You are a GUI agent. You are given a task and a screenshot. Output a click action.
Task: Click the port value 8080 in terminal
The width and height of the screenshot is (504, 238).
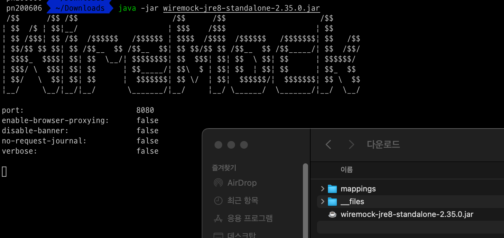tap(145, 110)
